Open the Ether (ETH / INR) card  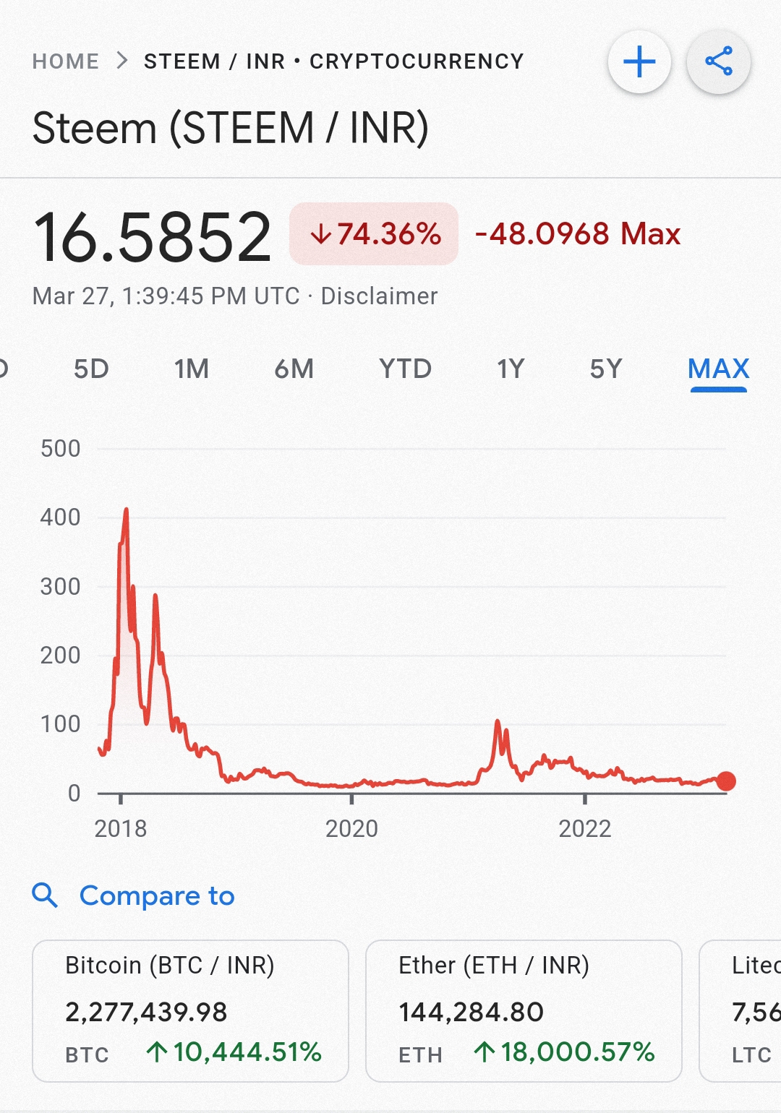(524, 1010)
